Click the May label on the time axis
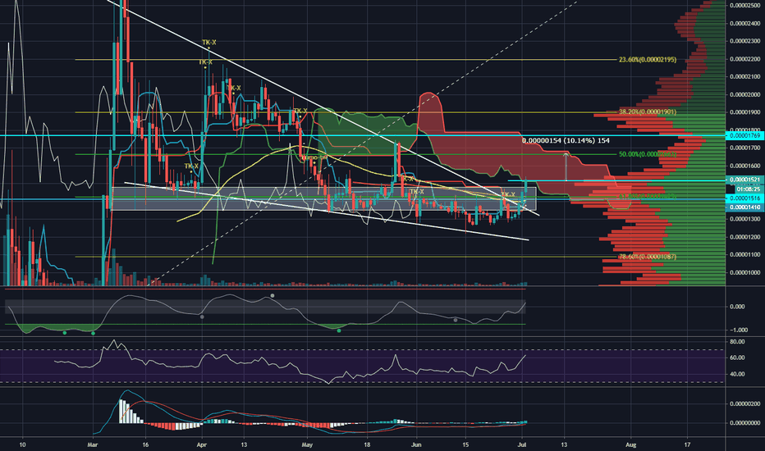Image resolution: width=765 pixels, height=451 pixels. [307, 444]
